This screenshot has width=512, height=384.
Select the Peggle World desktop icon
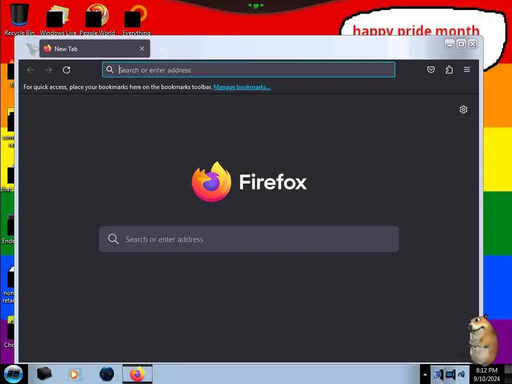coord(97,19)
